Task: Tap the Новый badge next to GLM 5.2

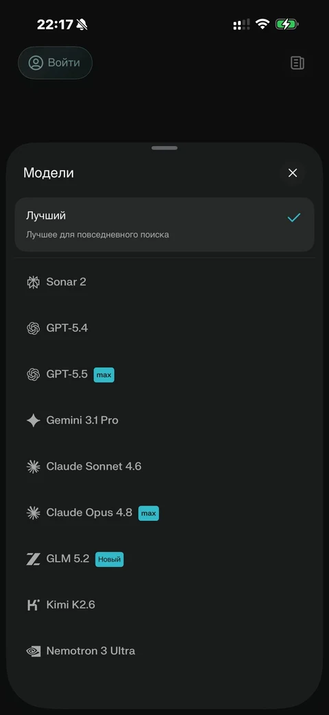Action: pos(110,559)
